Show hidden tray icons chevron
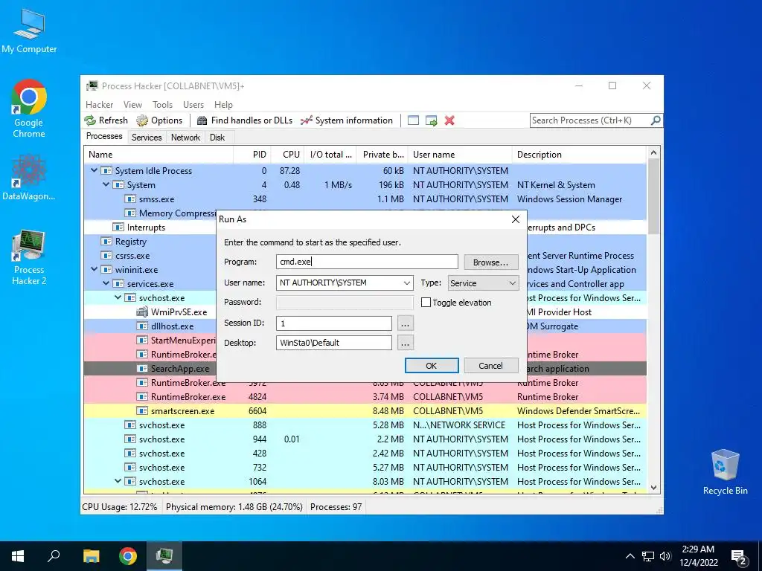This screenshot has width=762, height=571. coord(630,556)
